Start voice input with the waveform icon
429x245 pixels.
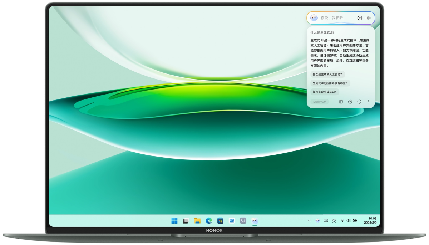point(368,18)
